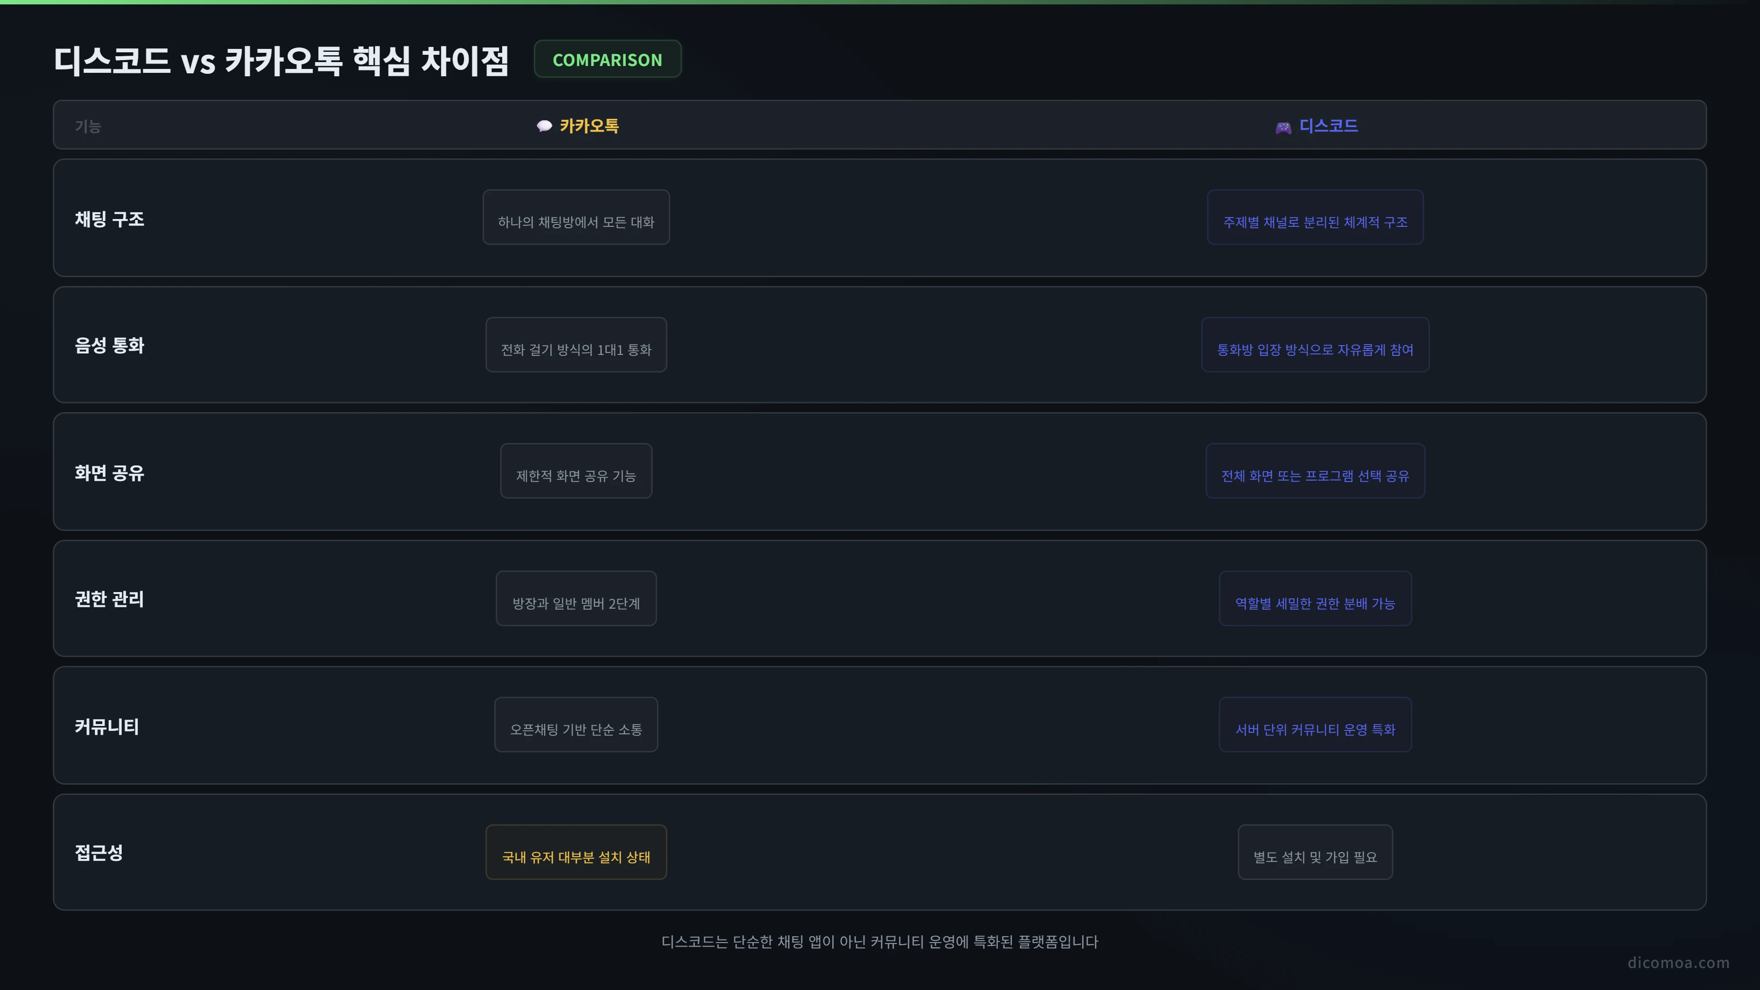Click the 전체 화면 또는 프로그램 선택 공유 chip
Image resolution: width=1760 pixels, height=990 pixels.
pos(1315,471)
